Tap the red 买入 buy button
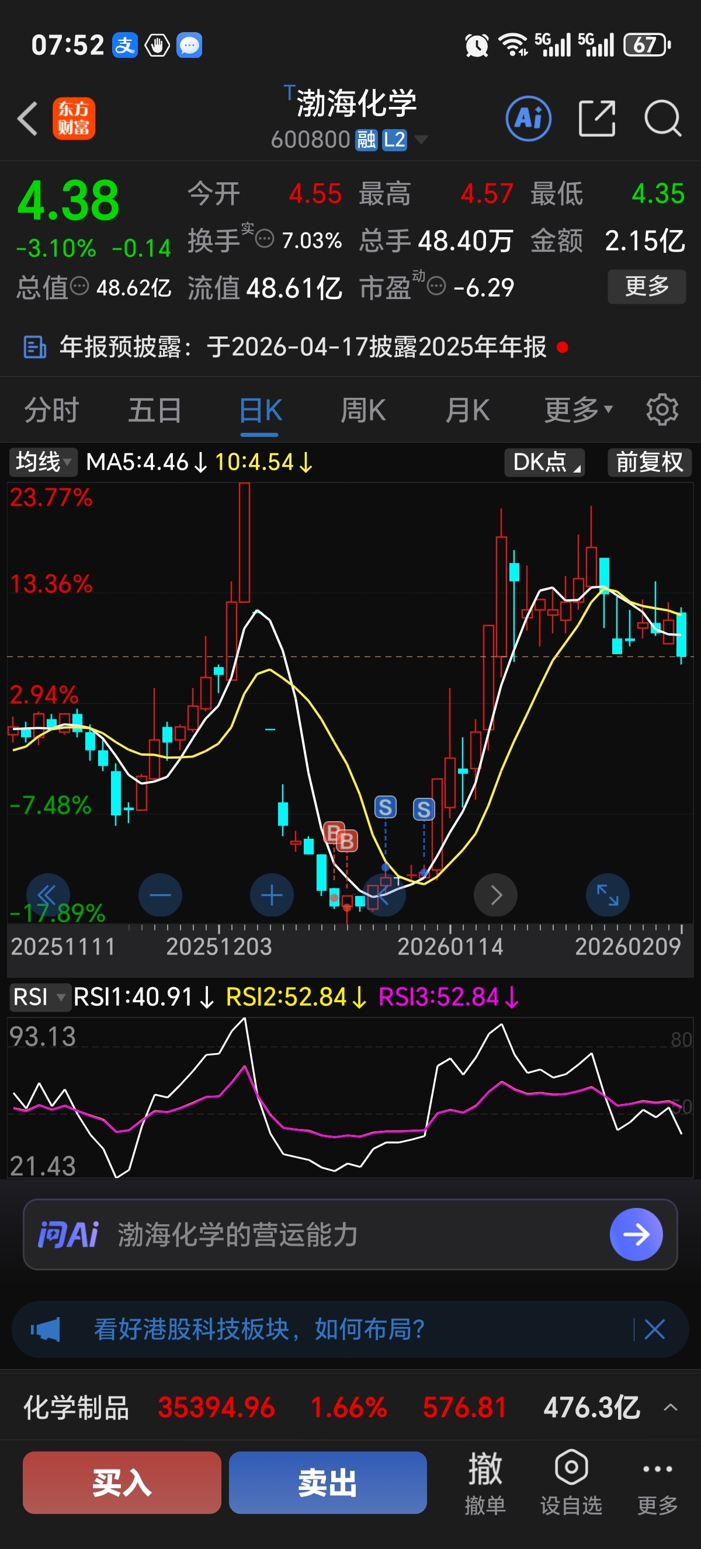The width and height of the screenshot is (701, 1549). (x=122, y=1482)
